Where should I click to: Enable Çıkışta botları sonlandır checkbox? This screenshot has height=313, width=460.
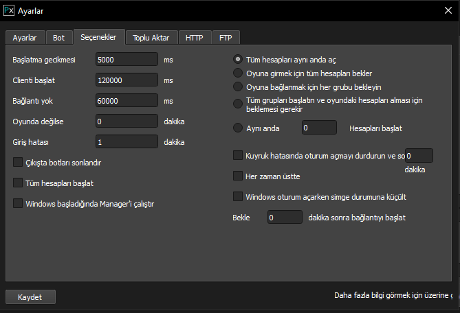click(18, 163)
